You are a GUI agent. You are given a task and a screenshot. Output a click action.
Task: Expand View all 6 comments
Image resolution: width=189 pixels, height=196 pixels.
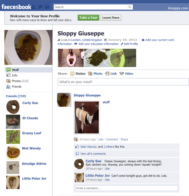point(93,154)
